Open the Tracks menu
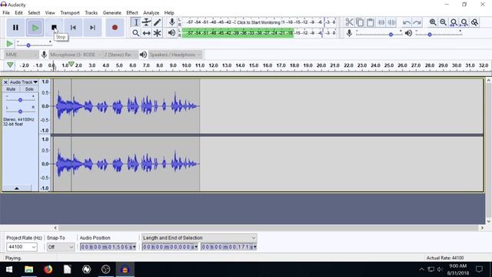Viewport: 492px width, 277px height. tap(91, 12)
